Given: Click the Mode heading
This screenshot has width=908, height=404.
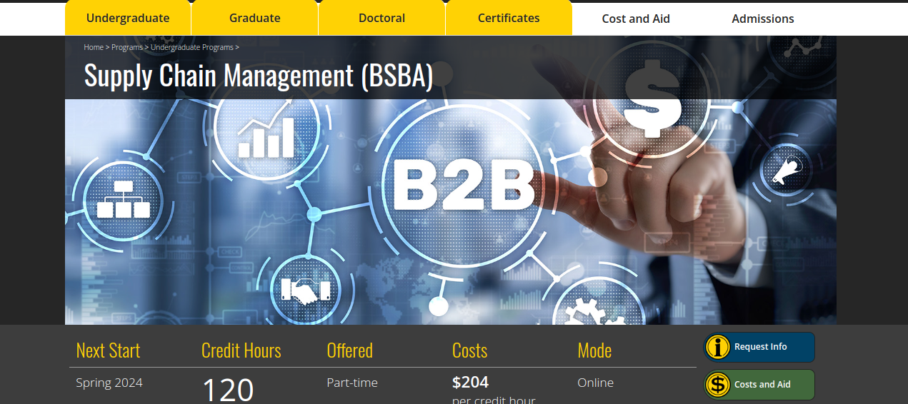Looking at the screenshot, I should [594, 350].
